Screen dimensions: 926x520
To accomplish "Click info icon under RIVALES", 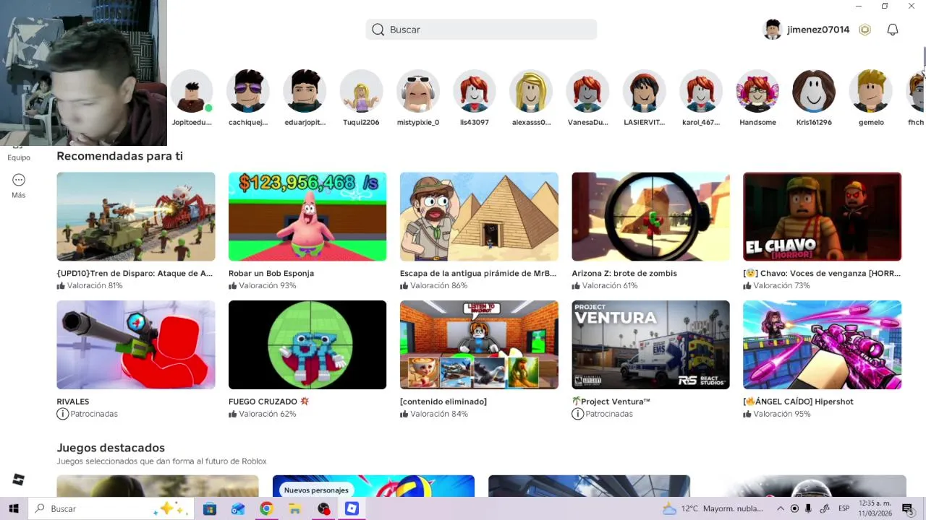I will pos(62,414).
